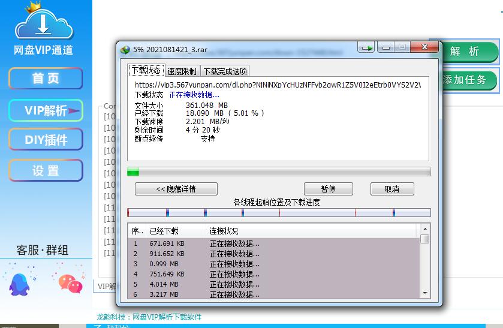
Task: Cancel the download with 取消 button
Action: click(x=392, y=189)
